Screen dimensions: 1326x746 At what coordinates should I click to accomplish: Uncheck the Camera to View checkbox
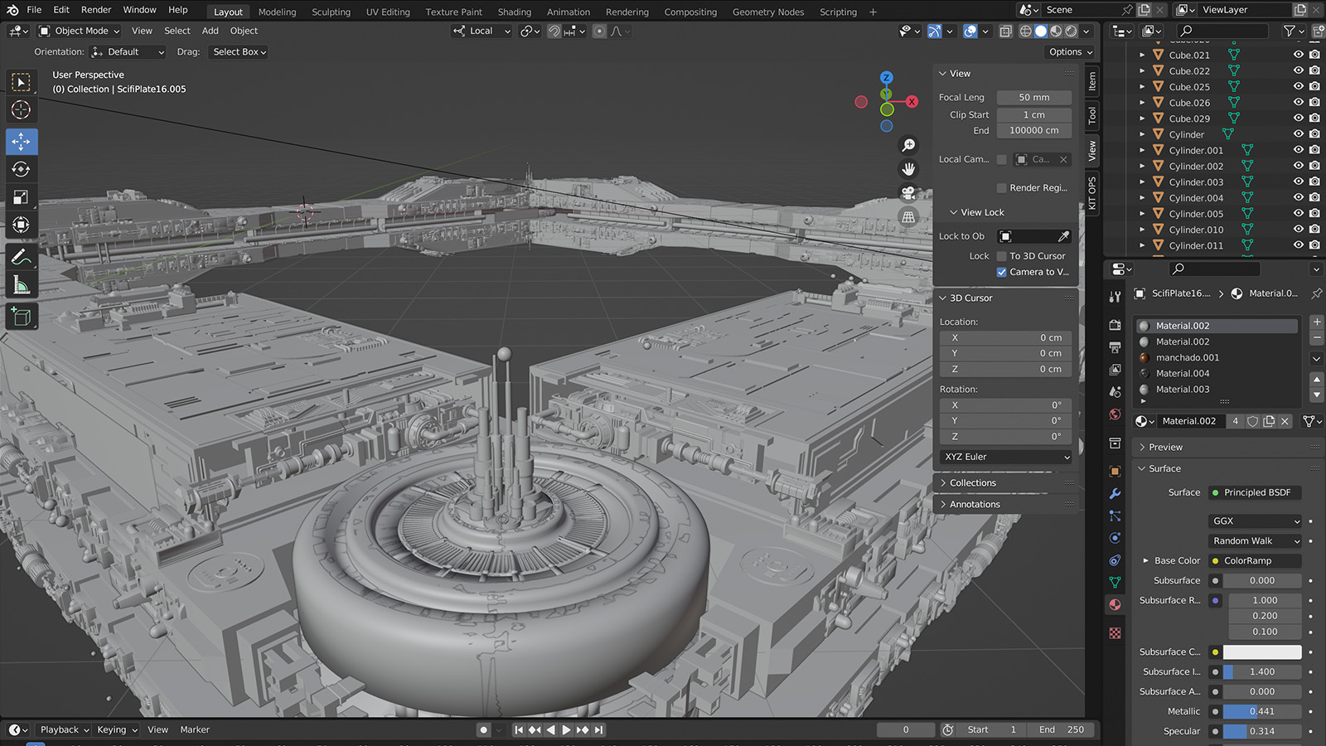1001,272
